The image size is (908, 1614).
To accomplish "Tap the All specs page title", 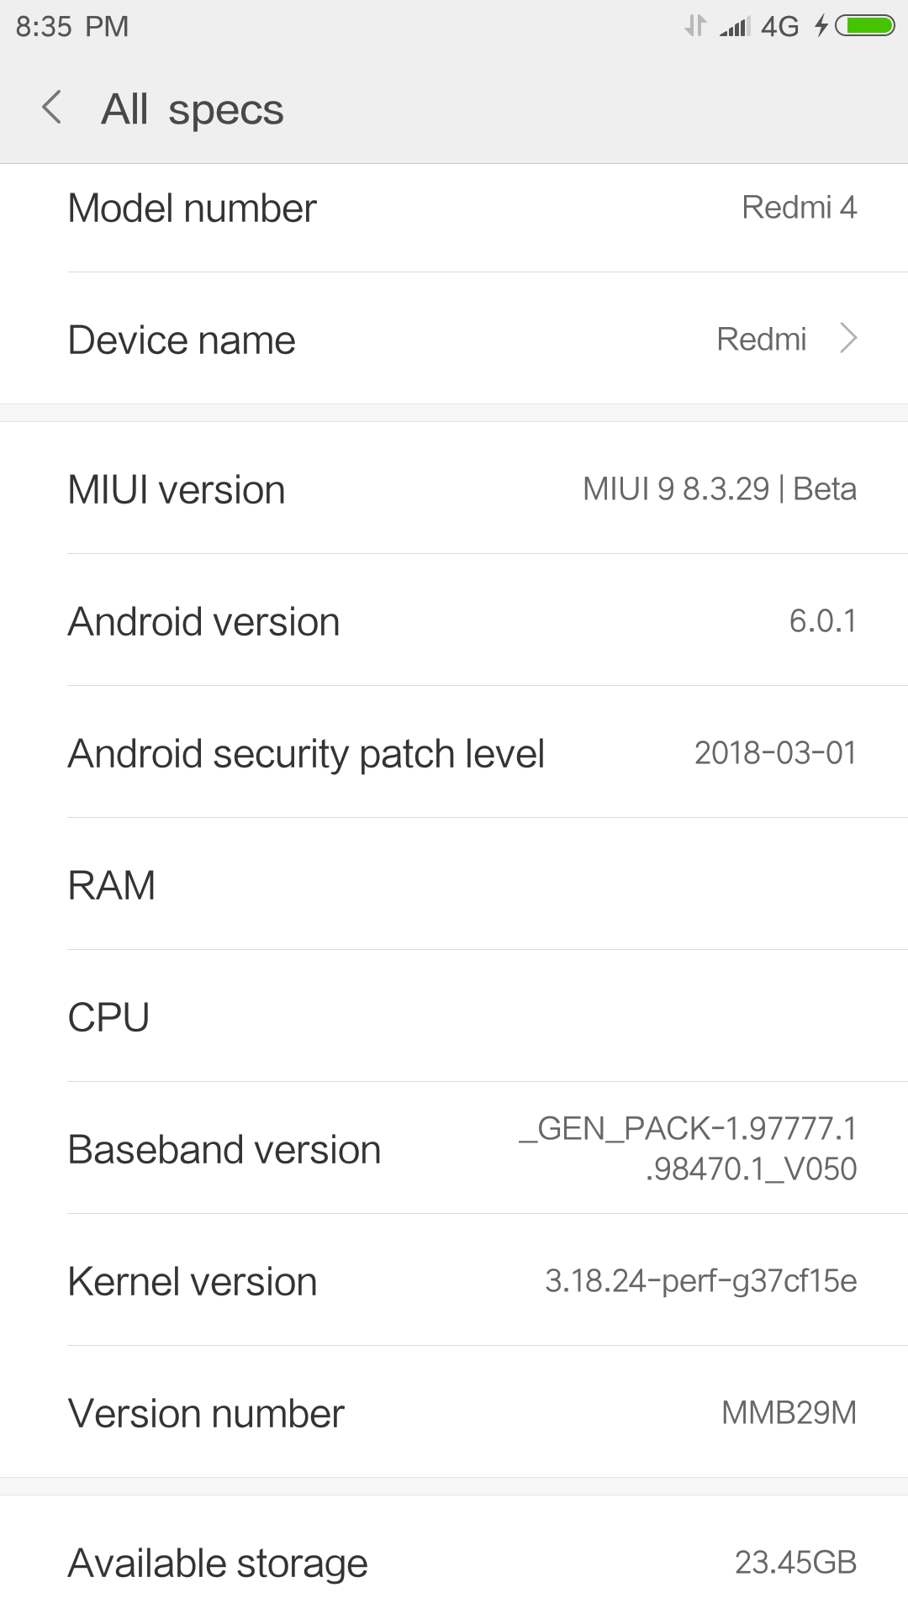I will pos(193,109).
